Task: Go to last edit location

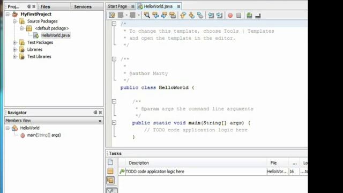Action: click(x=112, y=15)
